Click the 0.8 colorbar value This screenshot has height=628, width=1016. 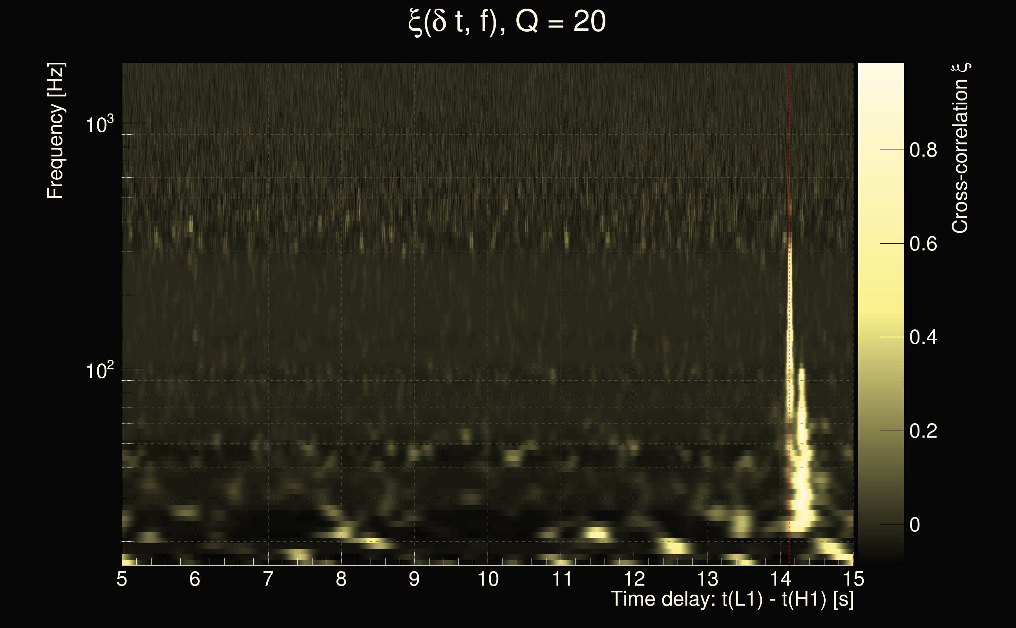point(923,150)
